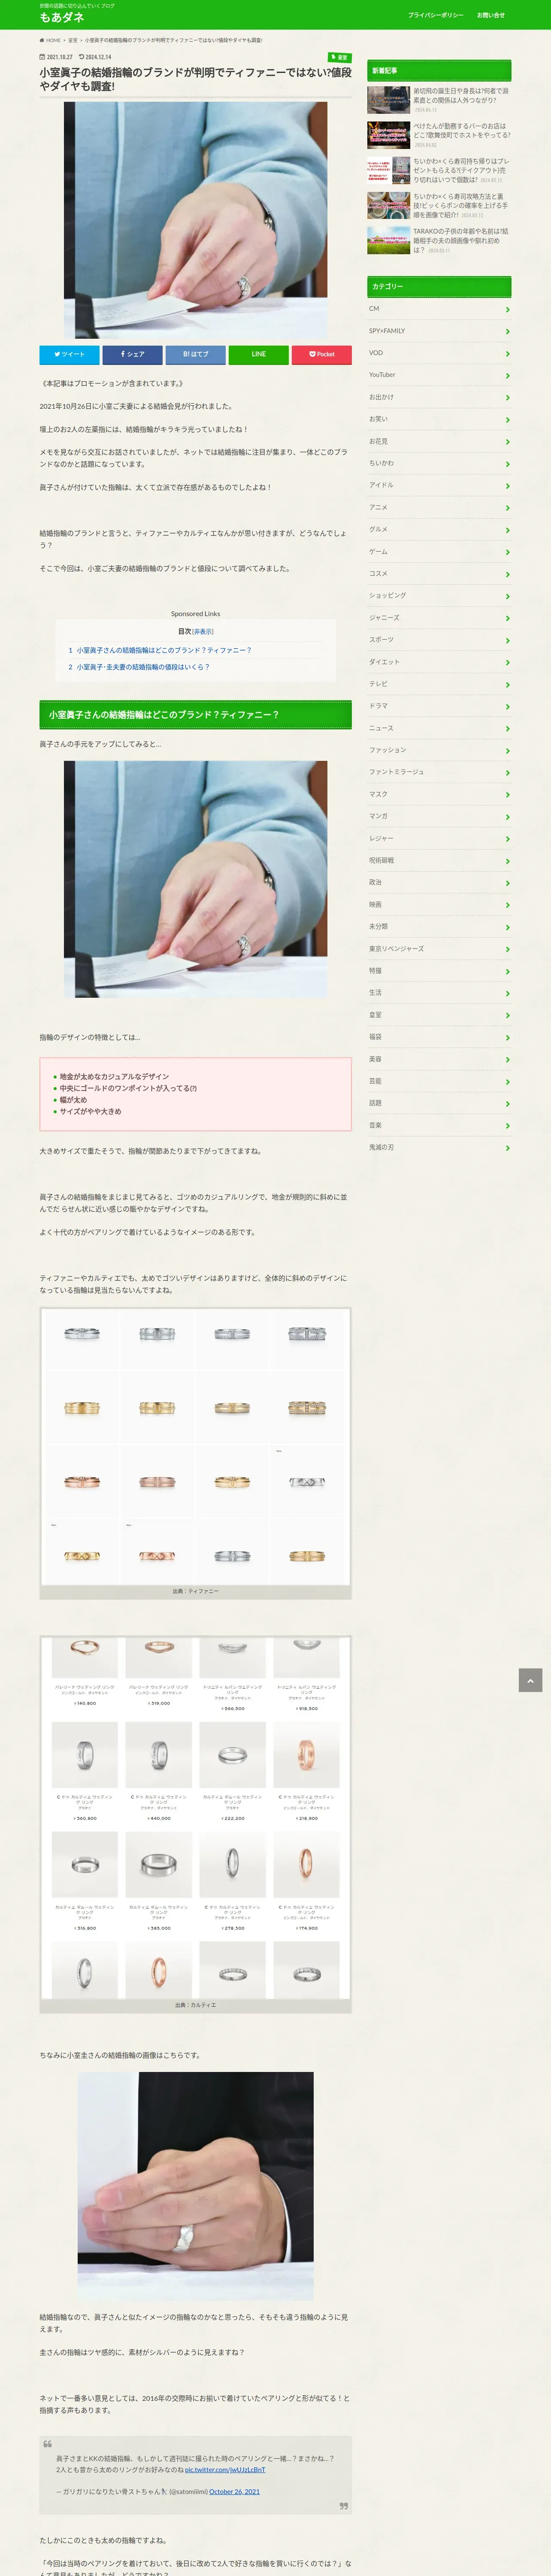Click the arrow icon beside テレビ
This screenshot has height=2576, width=551.
coord(508,685)
